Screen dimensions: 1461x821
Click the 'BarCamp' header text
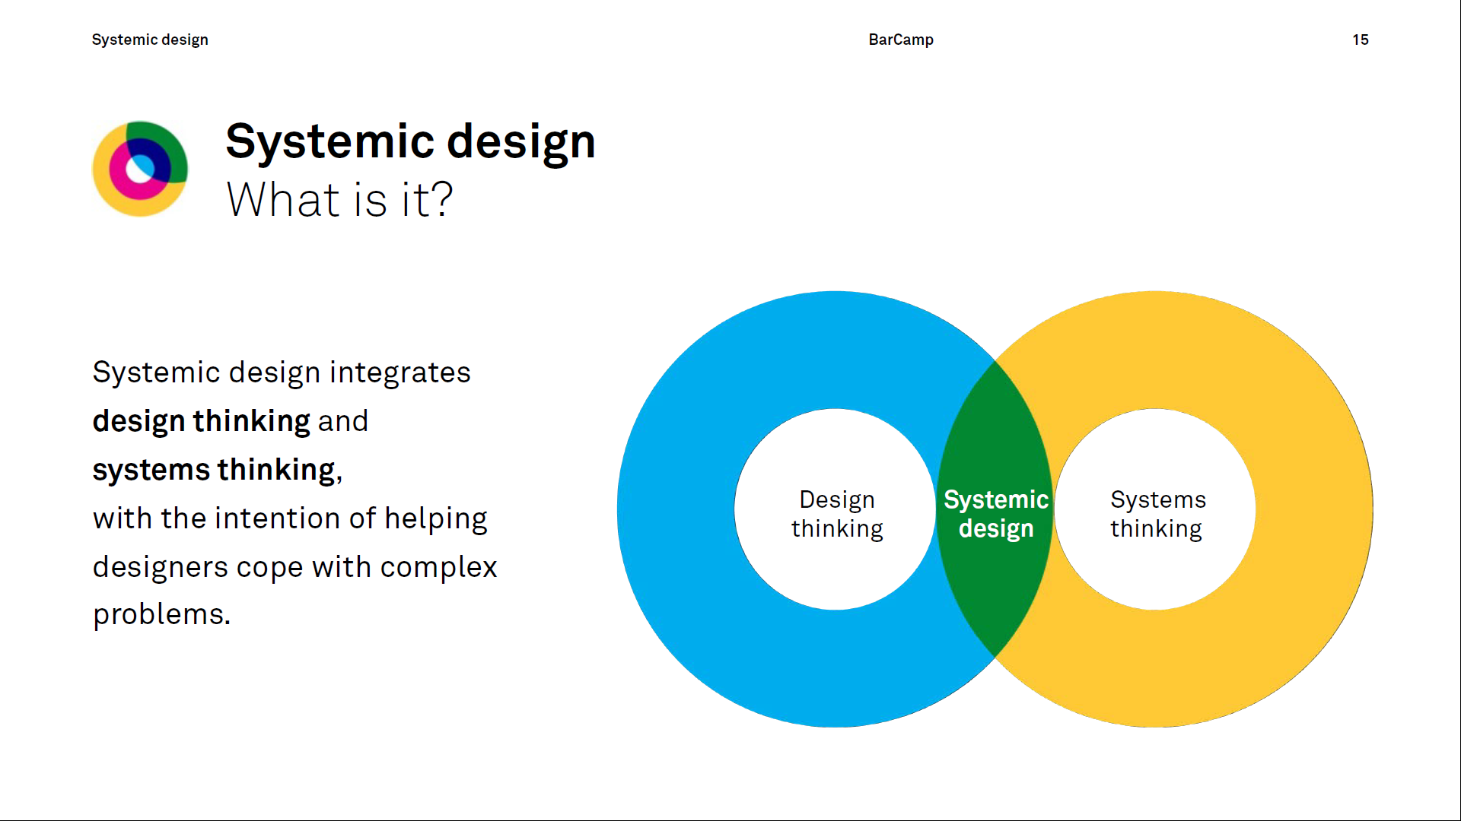point(901,40)
